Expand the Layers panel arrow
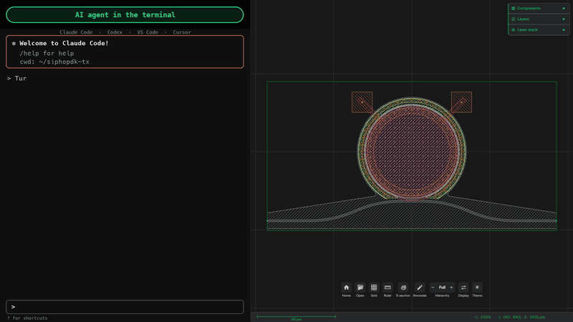Screen dimensions: 573x322 [x=564, y=19]
